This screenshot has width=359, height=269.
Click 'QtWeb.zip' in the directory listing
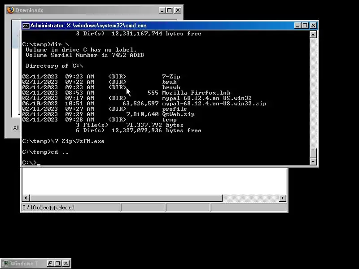(178, 114)
